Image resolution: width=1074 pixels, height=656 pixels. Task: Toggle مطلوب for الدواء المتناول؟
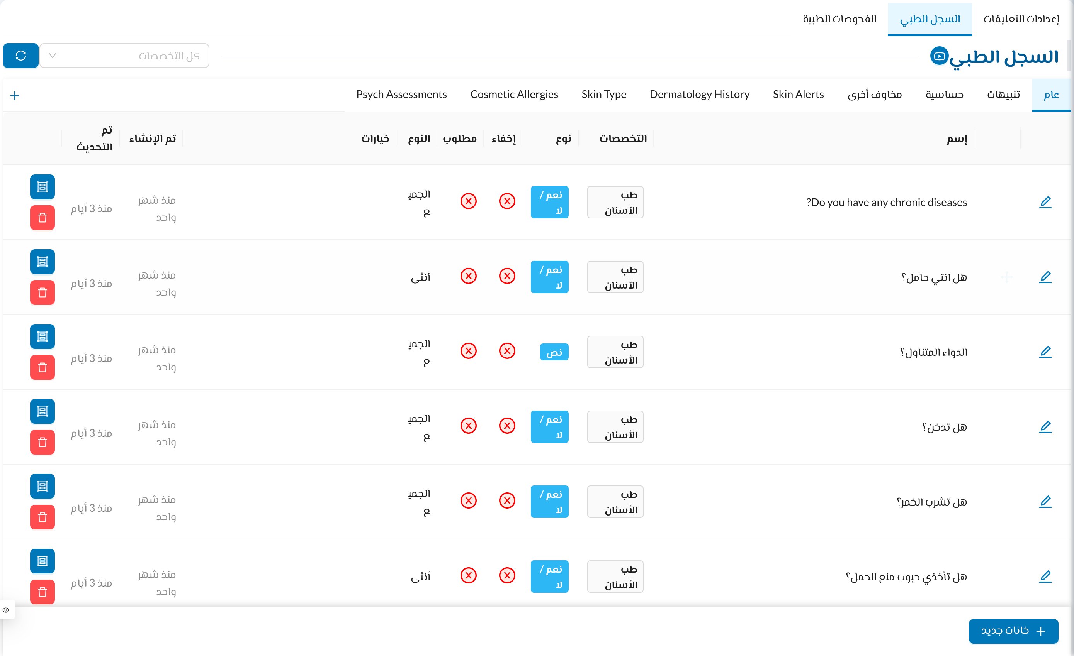pos(469,351)
